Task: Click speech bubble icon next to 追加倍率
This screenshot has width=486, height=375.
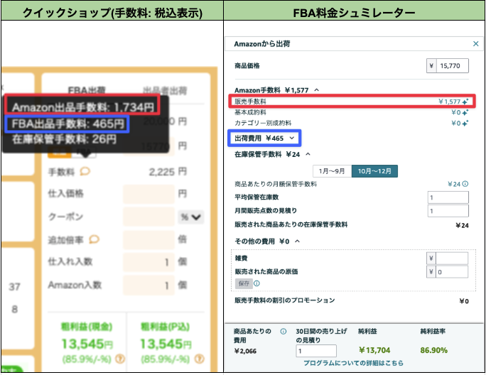Action: [x=94, y=239]
